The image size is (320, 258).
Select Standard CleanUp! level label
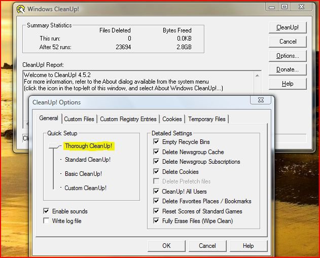[x=88, y=160]
